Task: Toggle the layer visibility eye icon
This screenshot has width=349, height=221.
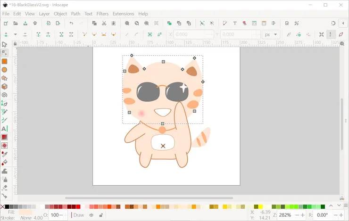Action: click(x=91, y=215)
